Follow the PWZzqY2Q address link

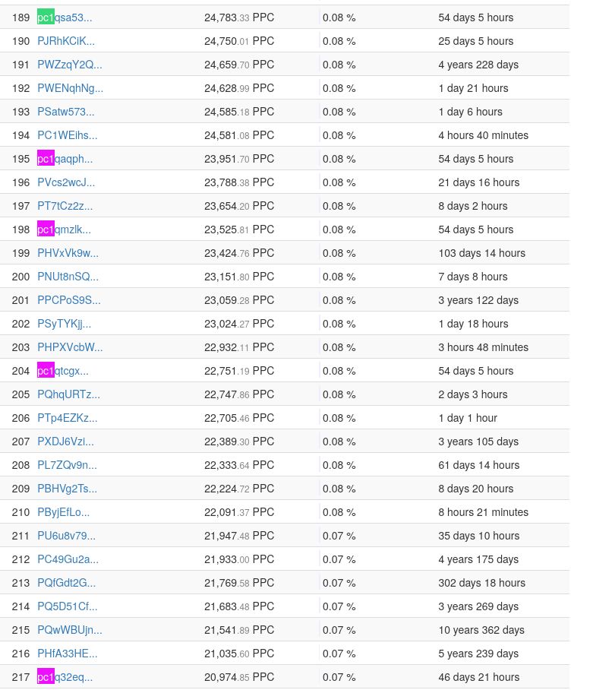69,65
